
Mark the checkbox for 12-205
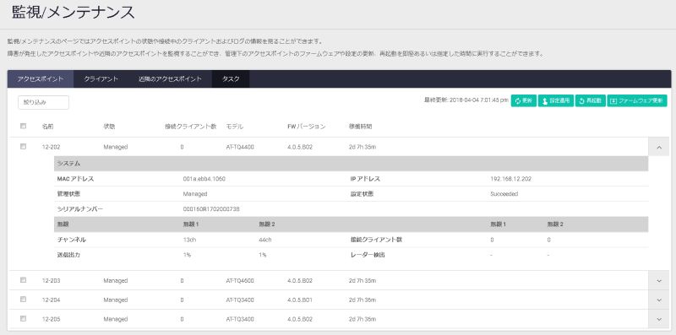24,319
